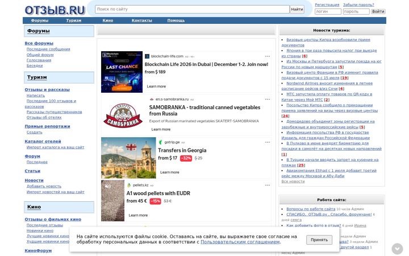Click Добавить новость link
Viewport: 409px width, 256px height.
click(44, 186)
